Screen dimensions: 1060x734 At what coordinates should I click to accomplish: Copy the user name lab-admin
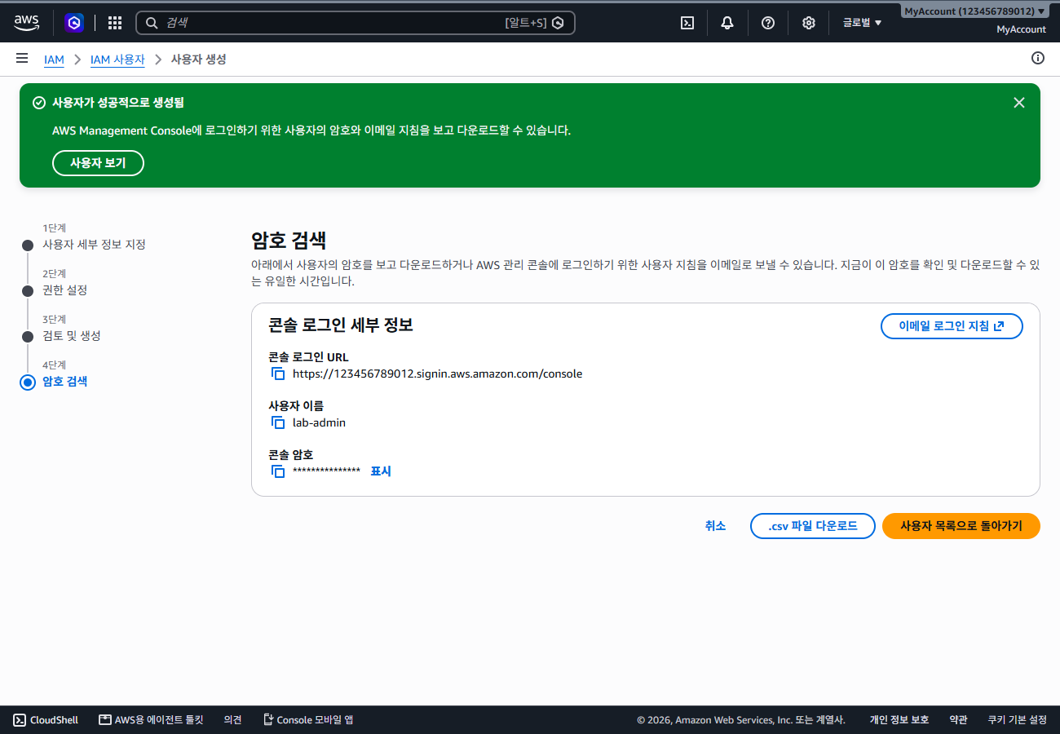[x=278, y=423]
